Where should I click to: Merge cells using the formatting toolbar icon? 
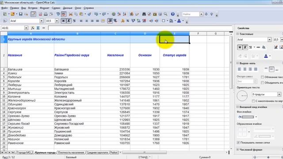pos(103,21)
